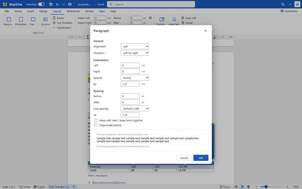Switch to the Design tab
This screenshot has width=302, height=189.
(x=43, y=11)
